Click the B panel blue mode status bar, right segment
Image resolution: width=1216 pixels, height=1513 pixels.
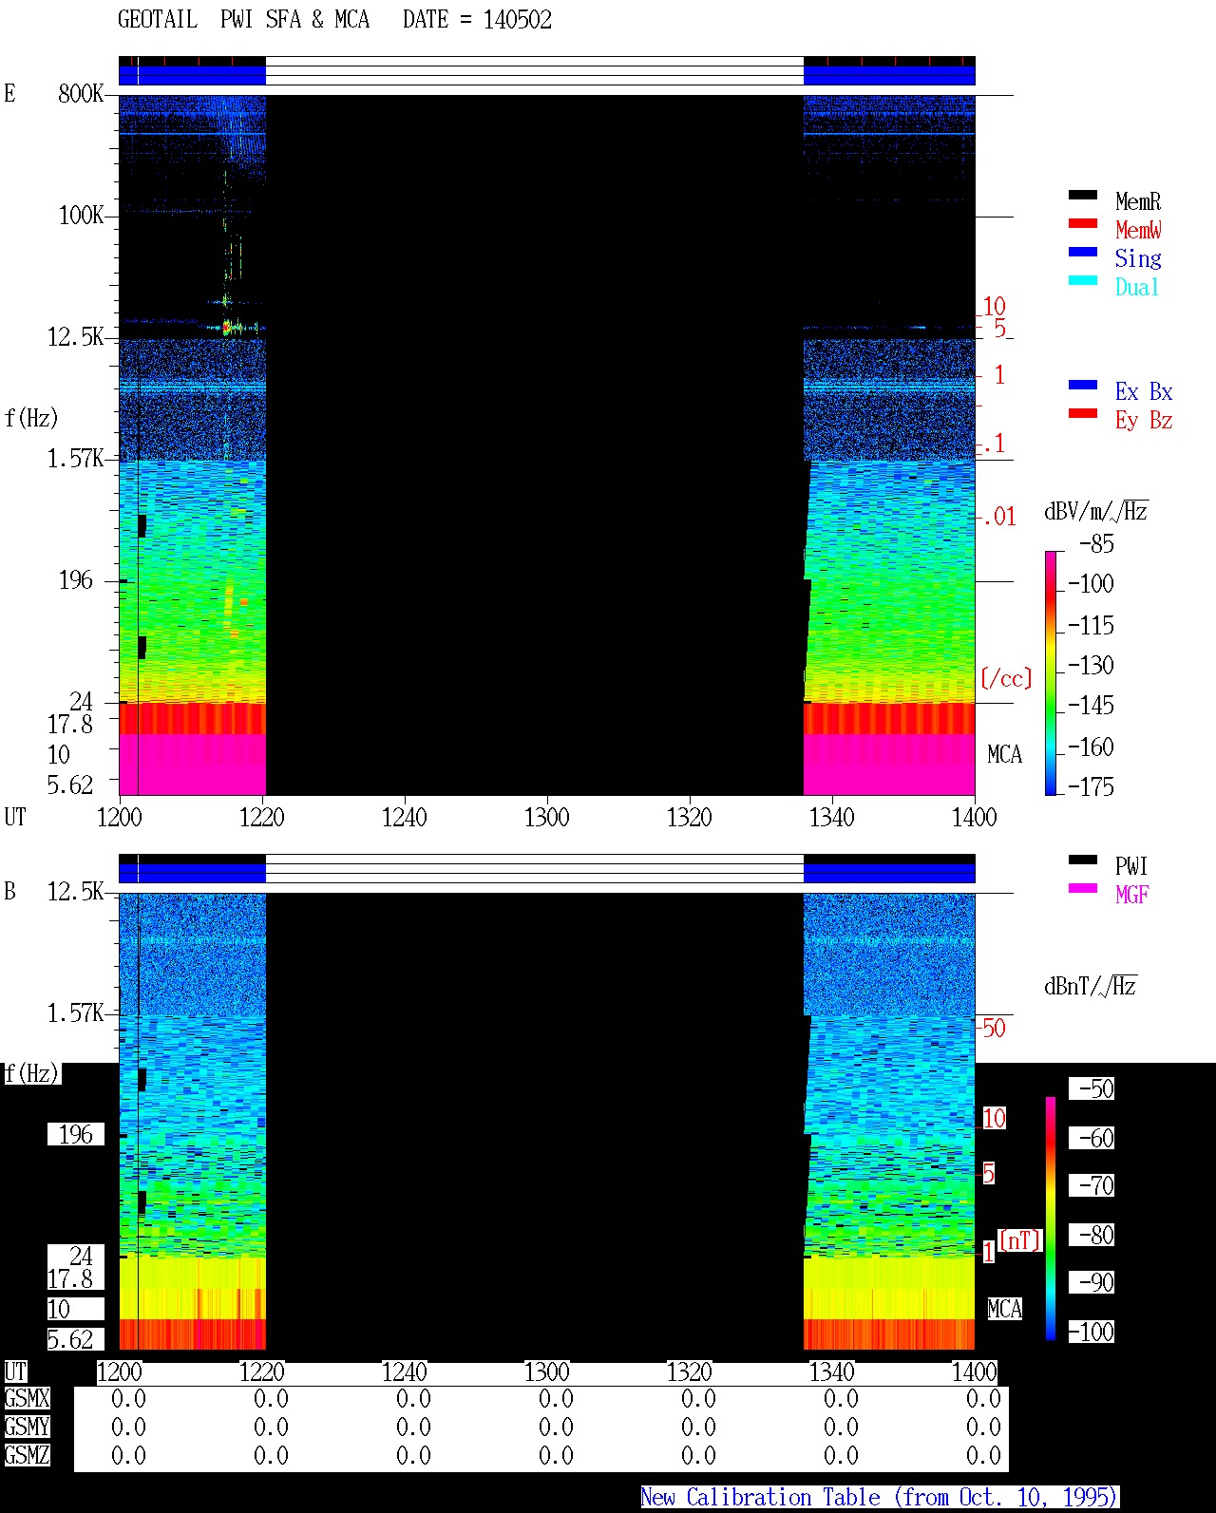[889, 872]
